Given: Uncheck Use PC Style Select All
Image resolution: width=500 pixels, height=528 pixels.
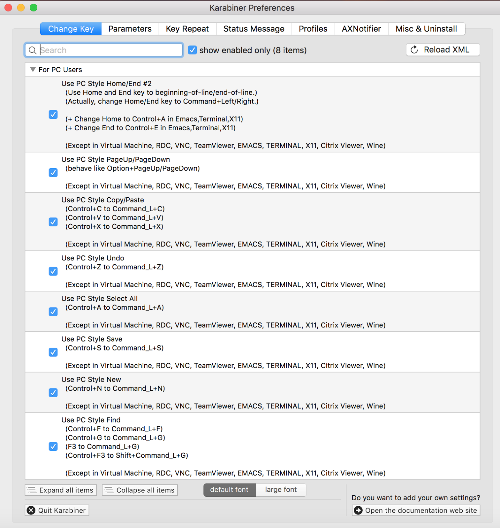Looking at the screenshot, I should [53, 312].
